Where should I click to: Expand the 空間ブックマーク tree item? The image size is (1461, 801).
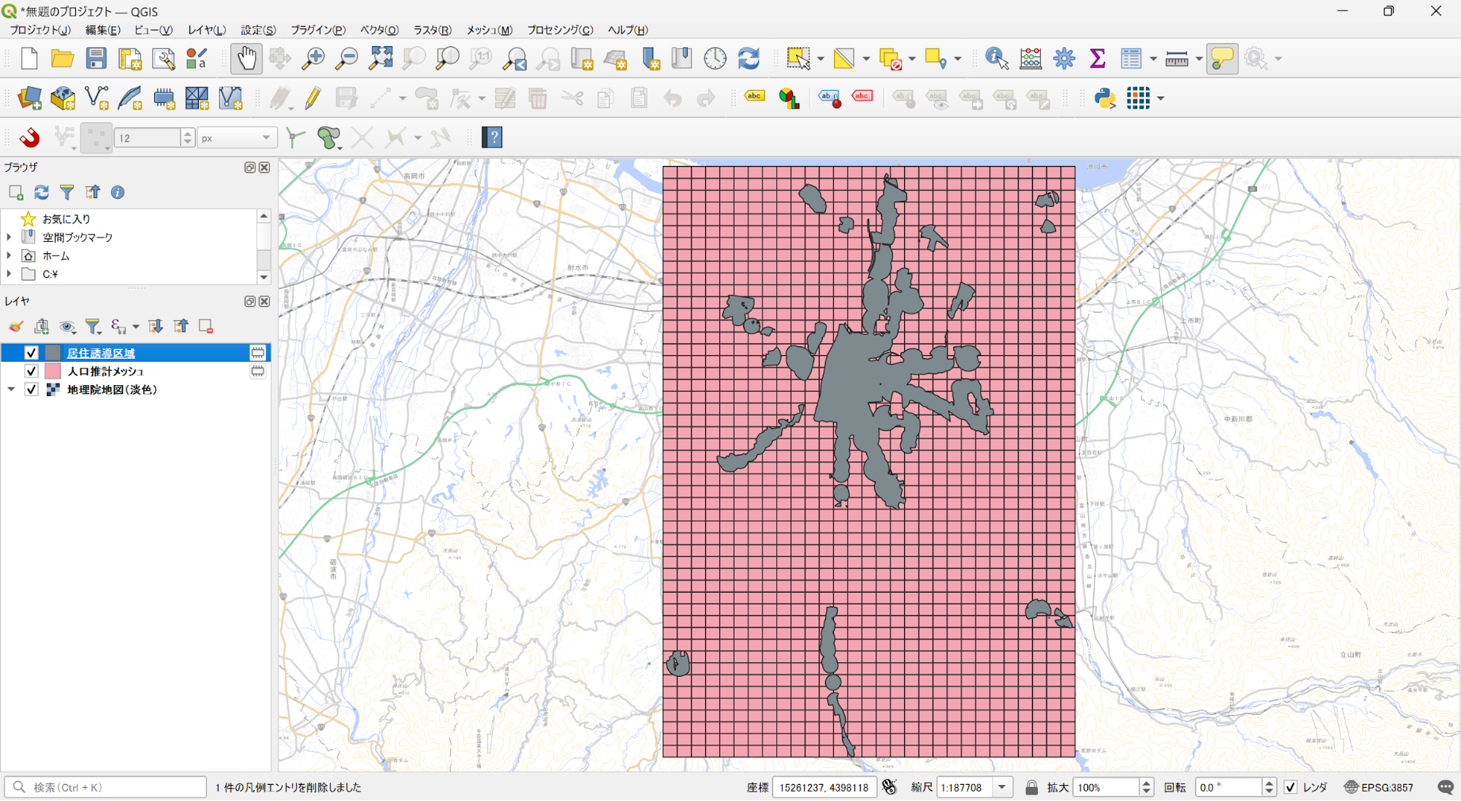pyautogui.click(x=9, y=237)
